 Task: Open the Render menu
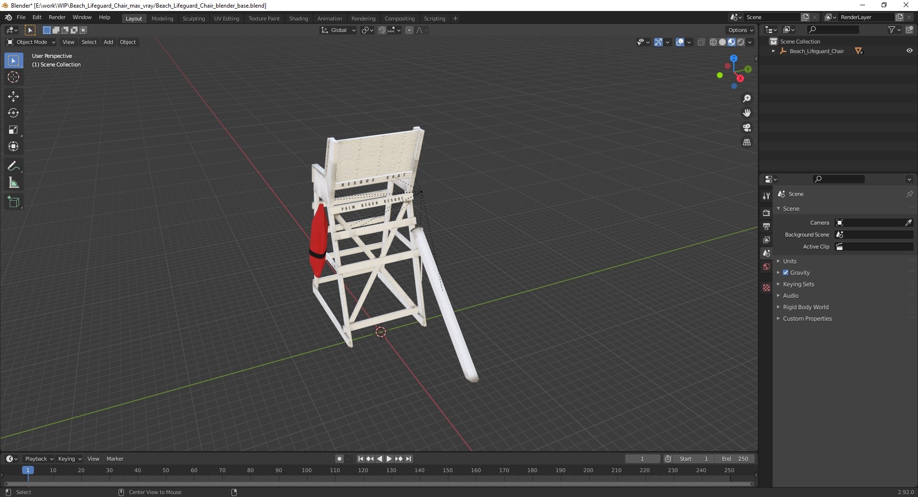click(57, 17)
